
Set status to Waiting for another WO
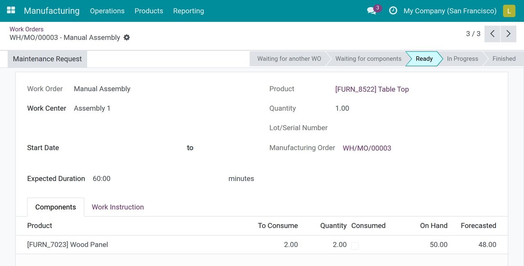(289, 59)
